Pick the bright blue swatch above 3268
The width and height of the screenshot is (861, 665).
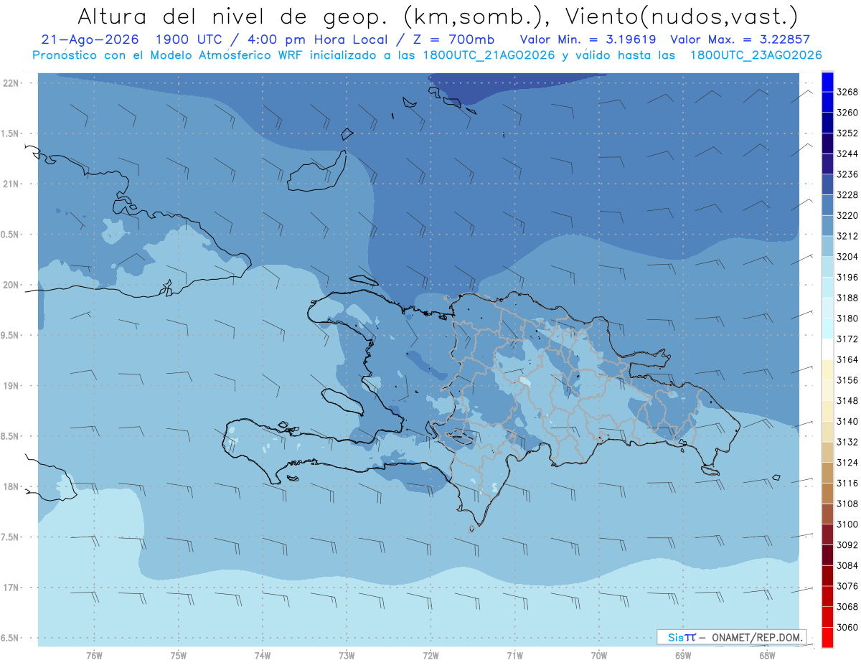click(x=827, y=81)
